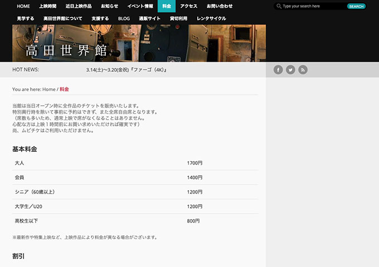Click the 1200円 price in the シニア row
The image size is (379, 267).
[195, 192]
